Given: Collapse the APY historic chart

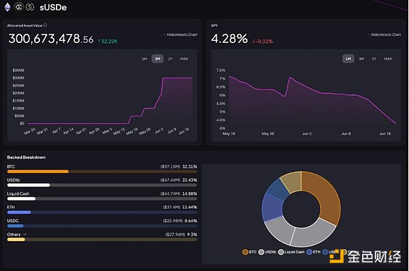Looking at the screenshot, I should 384,35.
